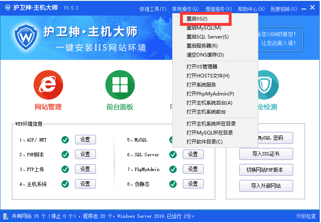Click the green checkmark beside FTP上传
Image resolution: width=321 pixels, height=223 pixels.
(65, 169)
